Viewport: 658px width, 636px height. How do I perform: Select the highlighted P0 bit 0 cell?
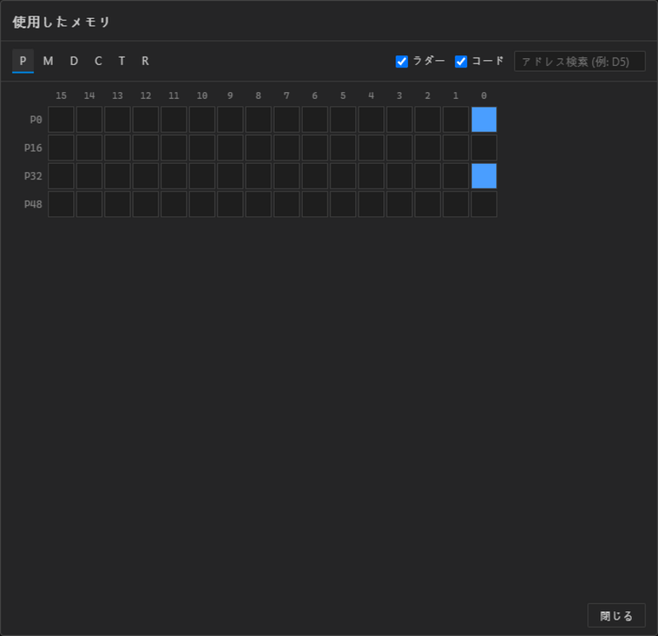[484, 119]
